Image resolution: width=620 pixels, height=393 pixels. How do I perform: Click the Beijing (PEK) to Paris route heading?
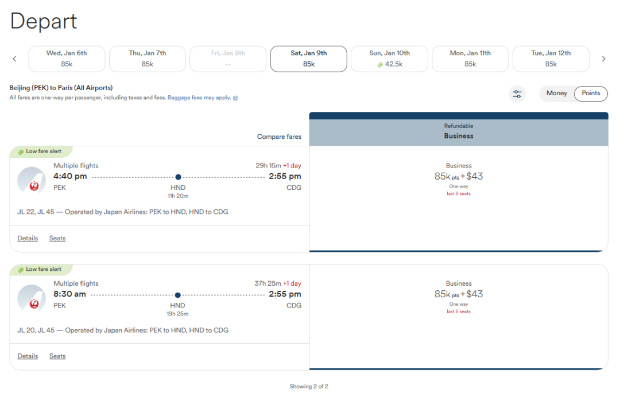61,88
